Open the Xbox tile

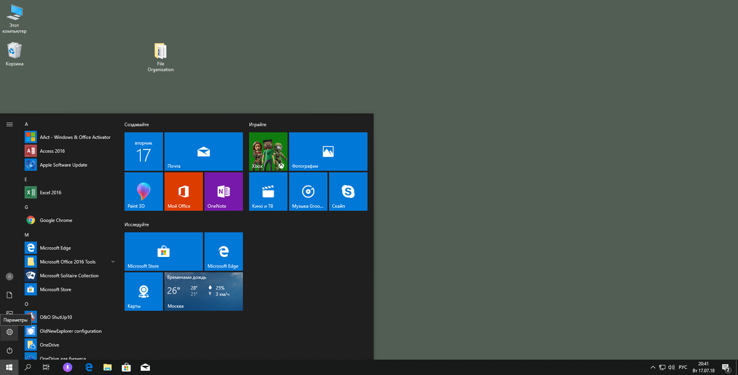268,151
